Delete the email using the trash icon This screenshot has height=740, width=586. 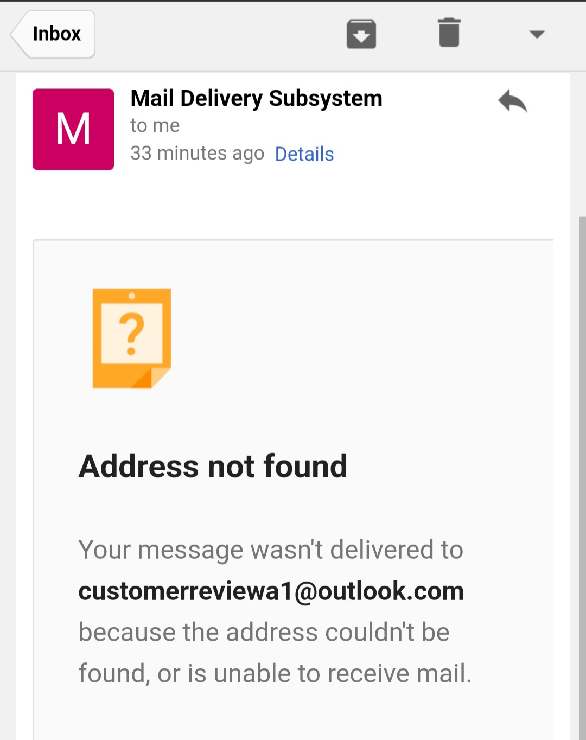pyautogui.click(x=449, y=33)
